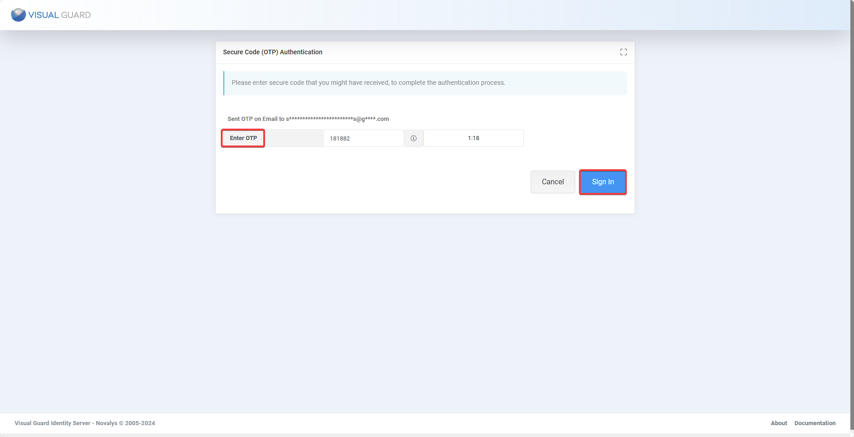
Task: Click the countdown timer showing 1:18
Action: (x=473, y=138)
